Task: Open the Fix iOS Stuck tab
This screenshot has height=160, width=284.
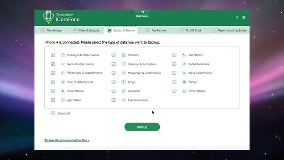Action: coord(190,30)
